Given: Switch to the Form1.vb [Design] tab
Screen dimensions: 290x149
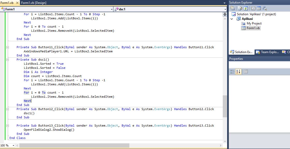Looking at the screenshot, I should (x=34, y=3).
